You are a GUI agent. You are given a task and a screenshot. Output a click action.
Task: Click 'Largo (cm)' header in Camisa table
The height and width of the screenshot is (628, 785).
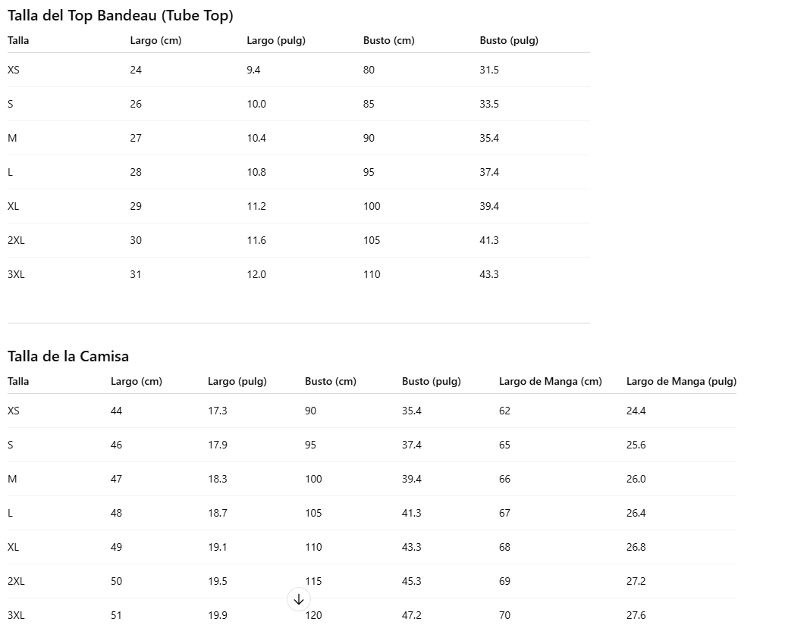[x=137, y=381]
